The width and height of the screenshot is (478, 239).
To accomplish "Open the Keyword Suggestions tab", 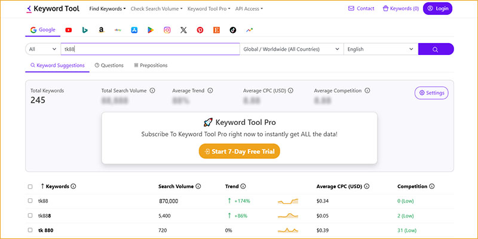I will pos(57,65).
